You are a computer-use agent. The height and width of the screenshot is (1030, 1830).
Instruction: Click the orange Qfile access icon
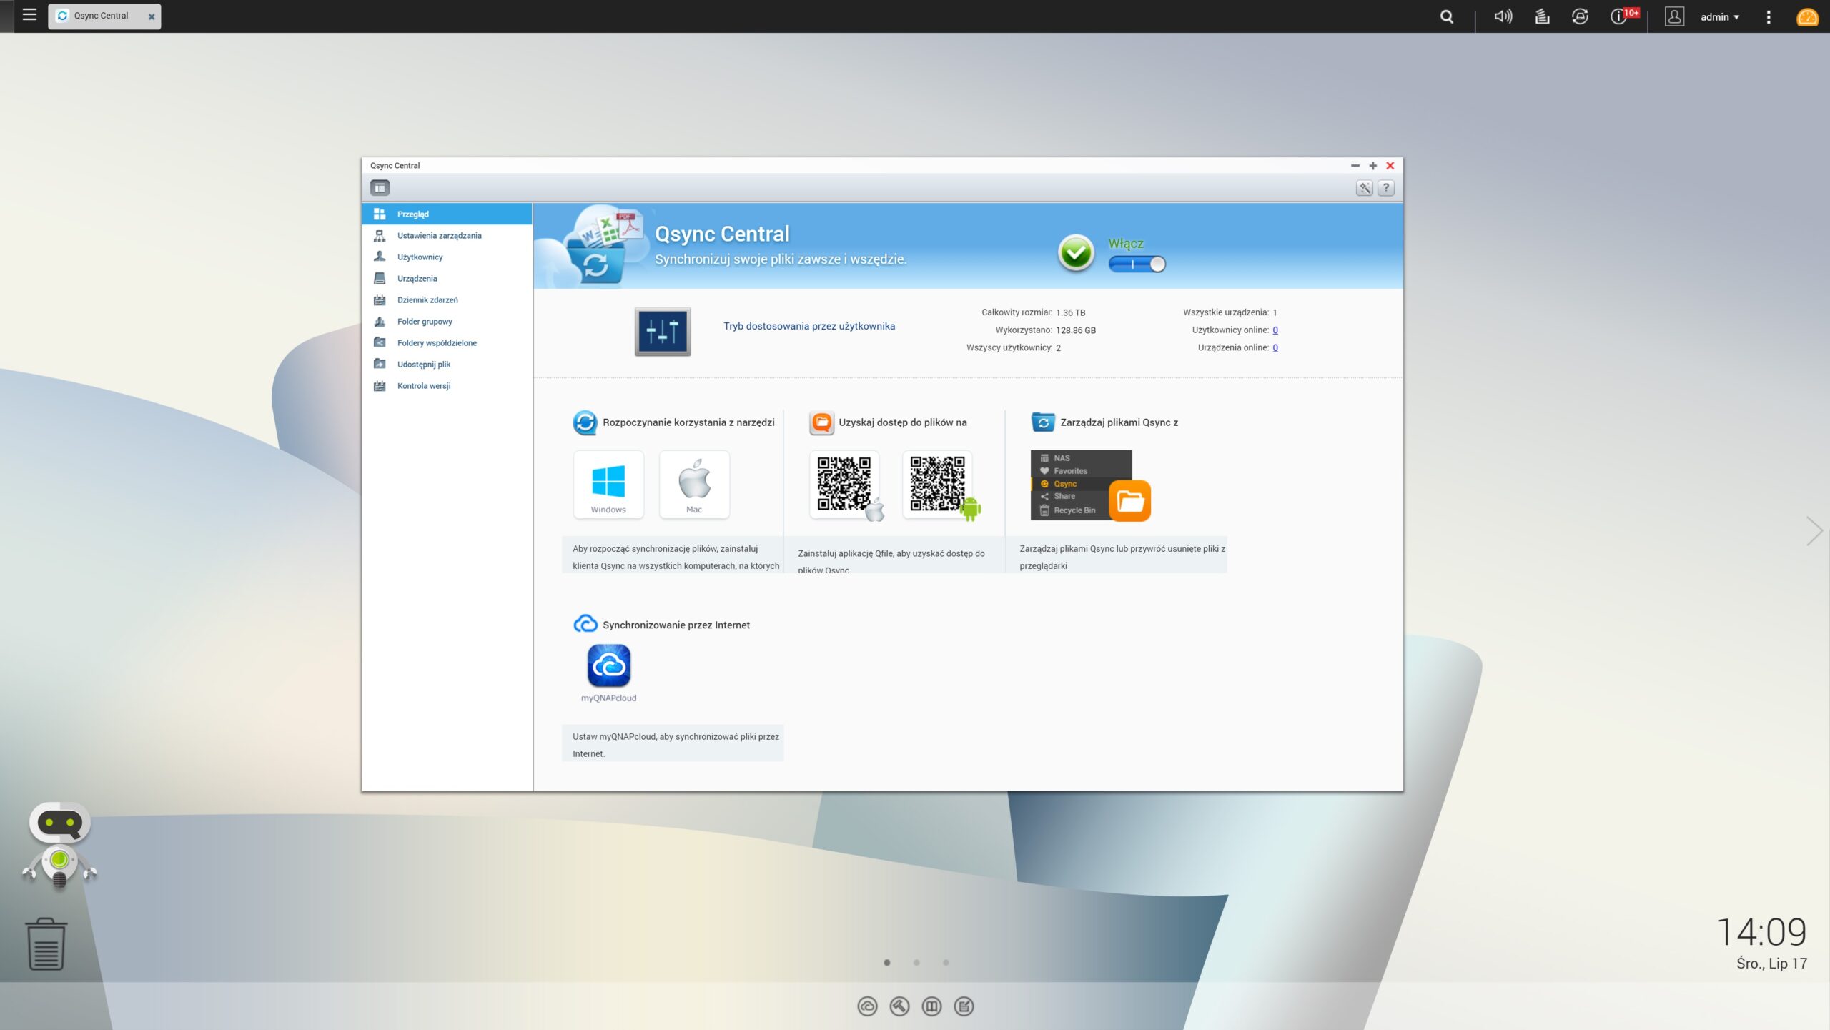coord(821,422)
